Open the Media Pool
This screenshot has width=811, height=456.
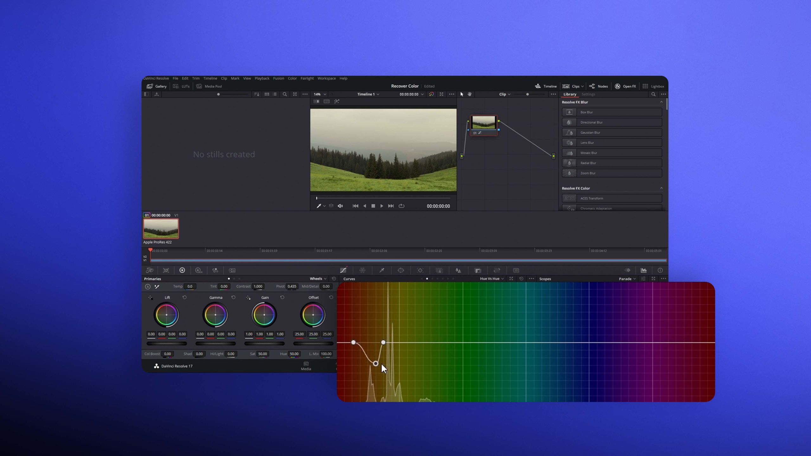coord(209,86)
